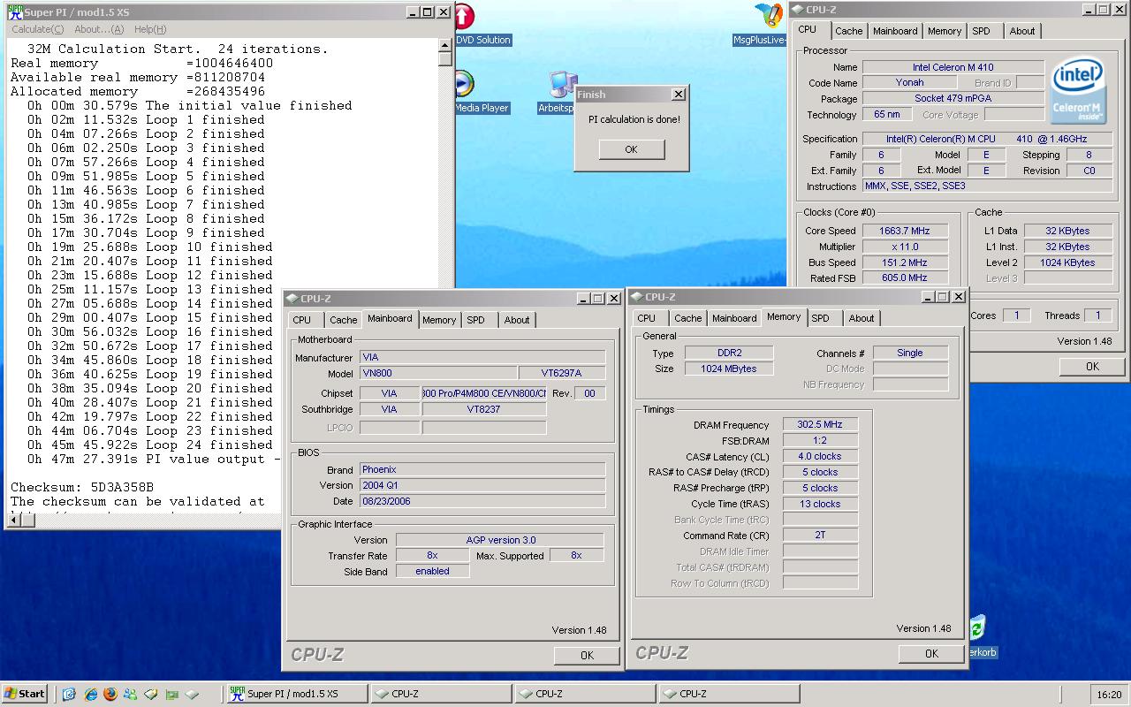The image size is (1131, 707).
Task: Click the Instructions field MMX, SSE, SSE2, SSE3
Action: 987,186
